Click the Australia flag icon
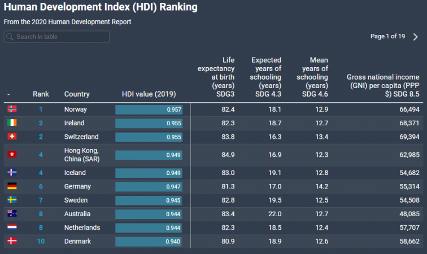Image resolution: width=427 pixels, height=254 pixels. (x=11, y=214)
